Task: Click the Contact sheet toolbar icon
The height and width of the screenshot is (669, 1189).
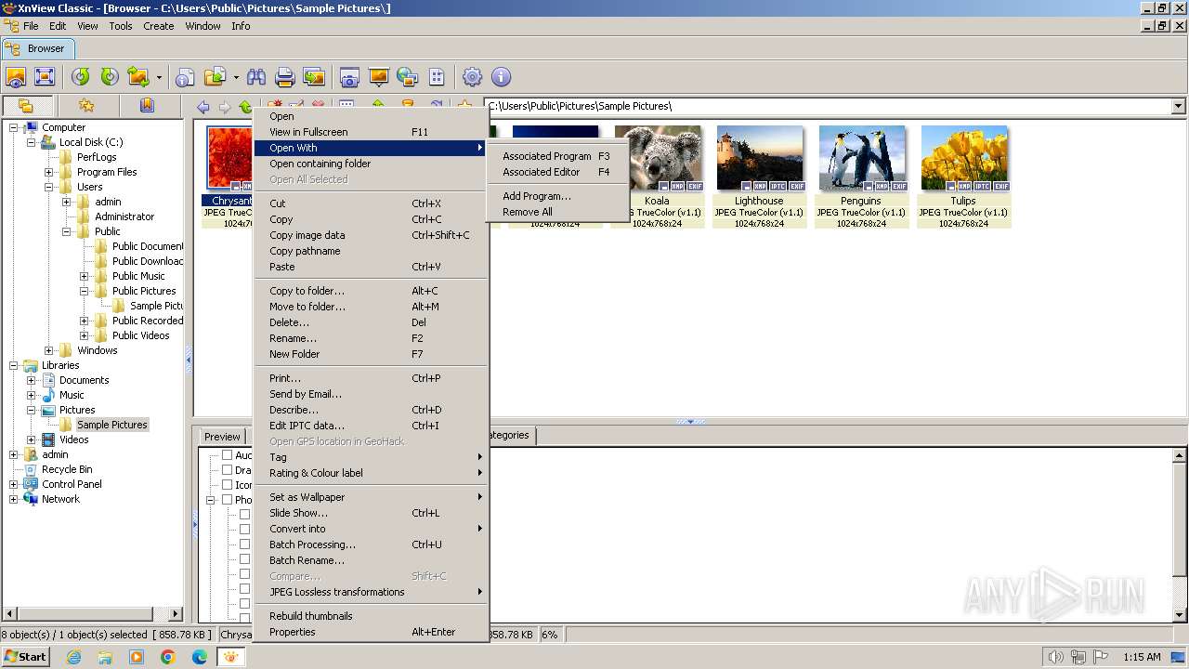Action: coord(437,77)
